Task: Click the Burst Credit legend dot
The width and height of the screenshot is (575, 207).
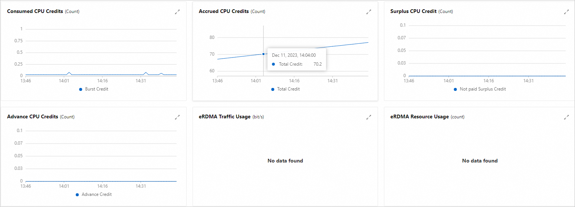Action: 80,89
